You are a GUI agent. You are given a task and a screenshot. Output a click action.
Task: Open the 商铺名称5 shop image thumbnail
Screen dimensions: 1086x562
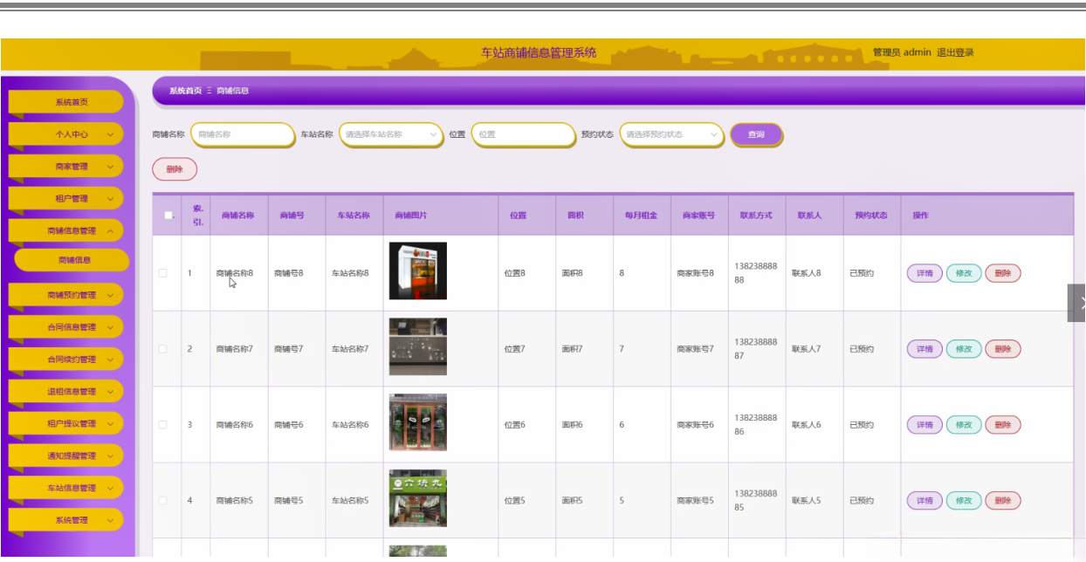(417, 498)
